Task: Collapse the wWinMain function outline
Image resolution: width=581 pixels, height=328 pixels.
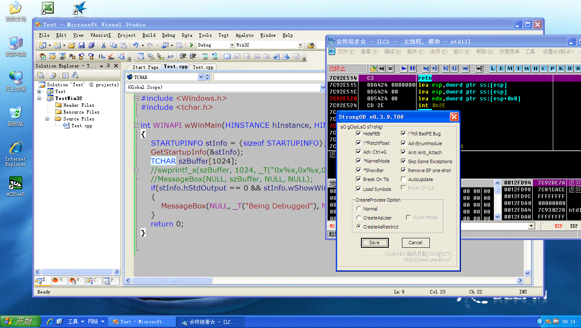Action: pyautogui.click(x=137, y=125)
